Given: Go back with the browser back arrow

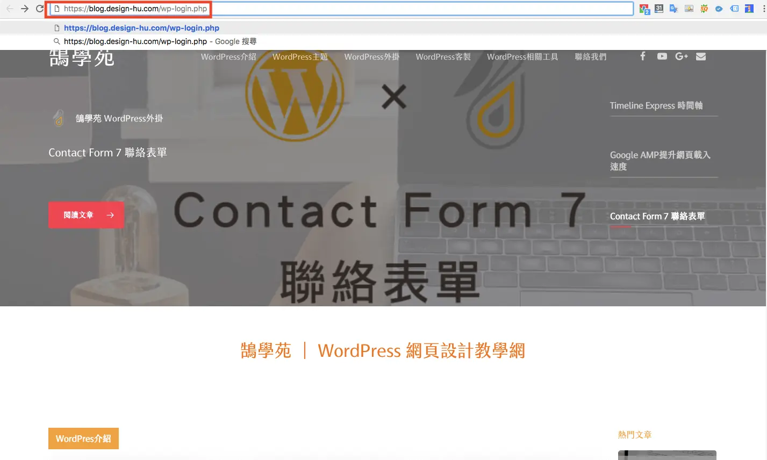Looking at the screenshot, I should pyautogui.click(x=10, y=9).
